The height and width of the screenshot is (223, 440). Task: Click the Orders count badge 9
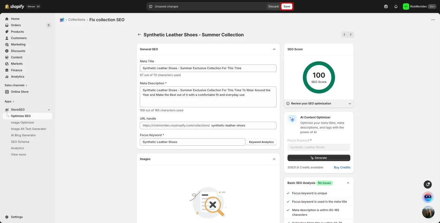48,25
